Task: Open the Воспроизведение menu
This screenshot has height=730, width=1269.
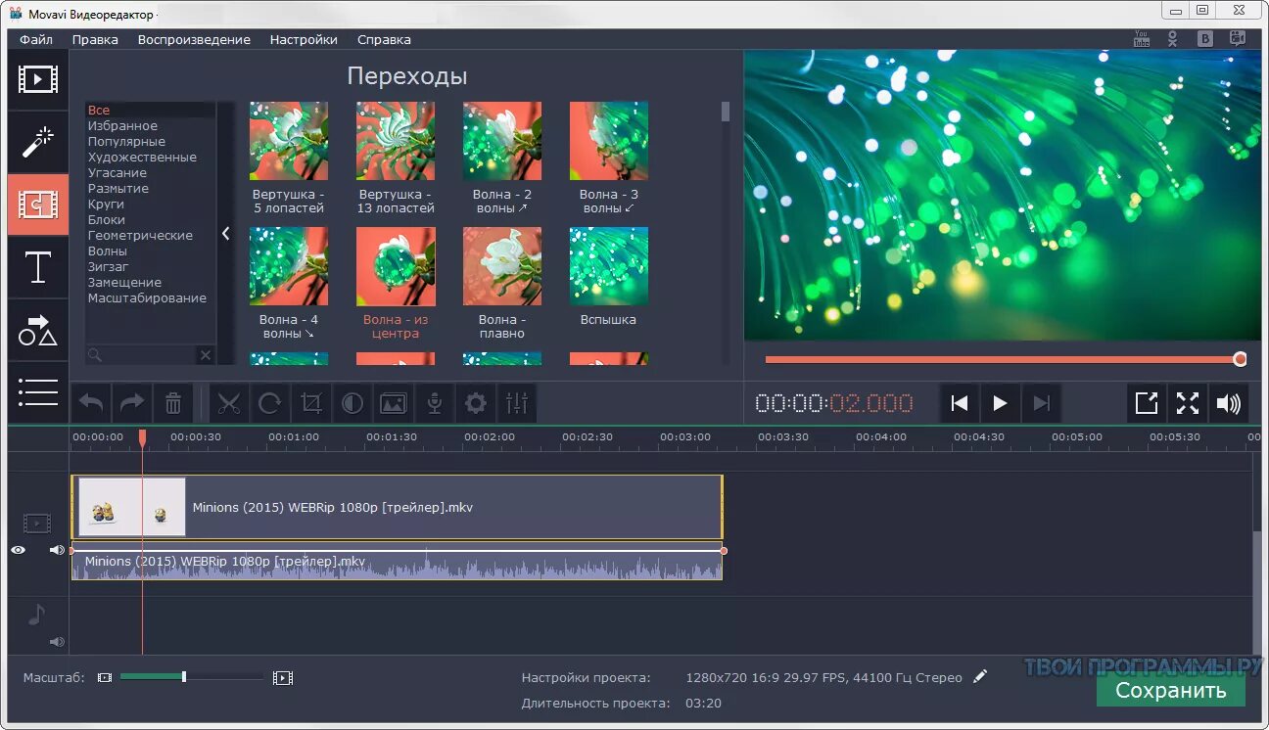Action: [x=194, y=39]
